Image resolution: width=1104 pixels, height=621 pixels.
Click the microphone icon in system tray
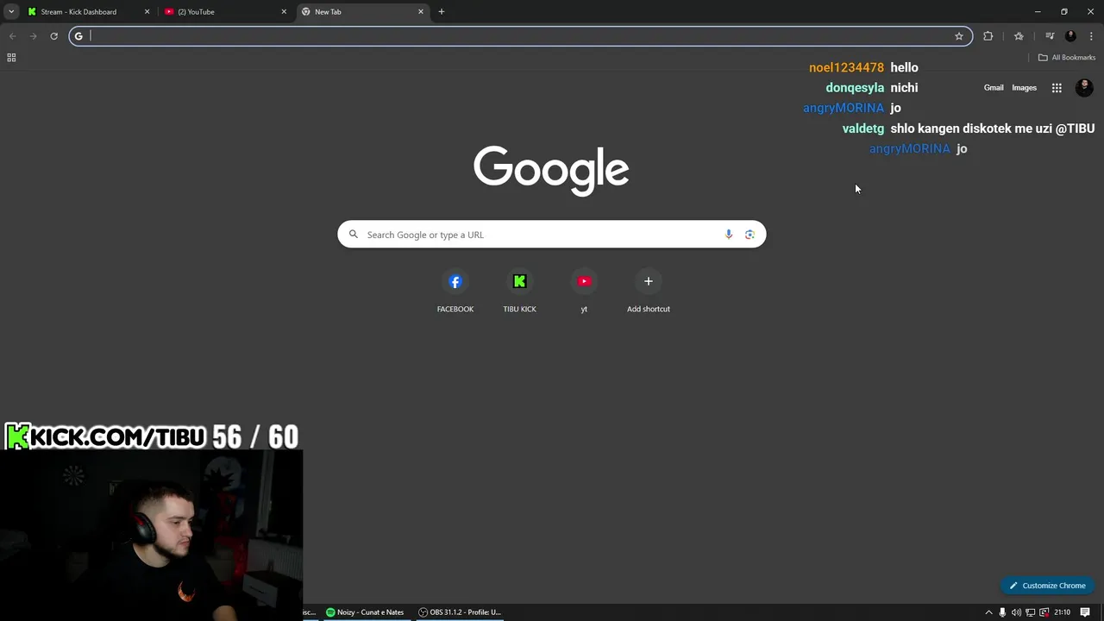coord(1002,612)
